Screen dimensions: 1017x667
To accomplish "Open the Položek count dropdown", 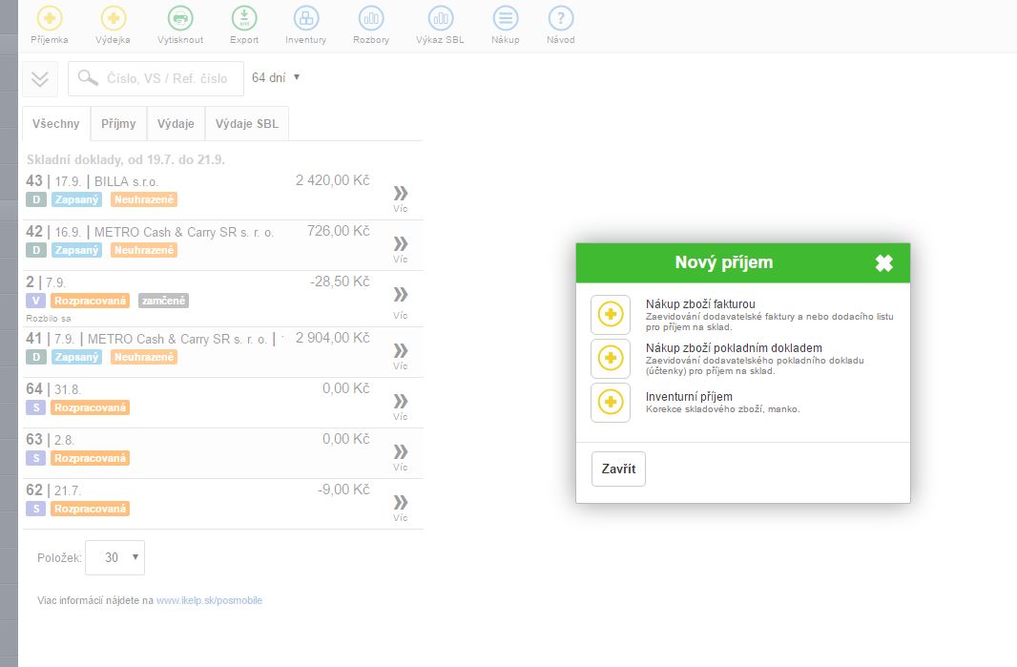I will (x=114, y=557).
